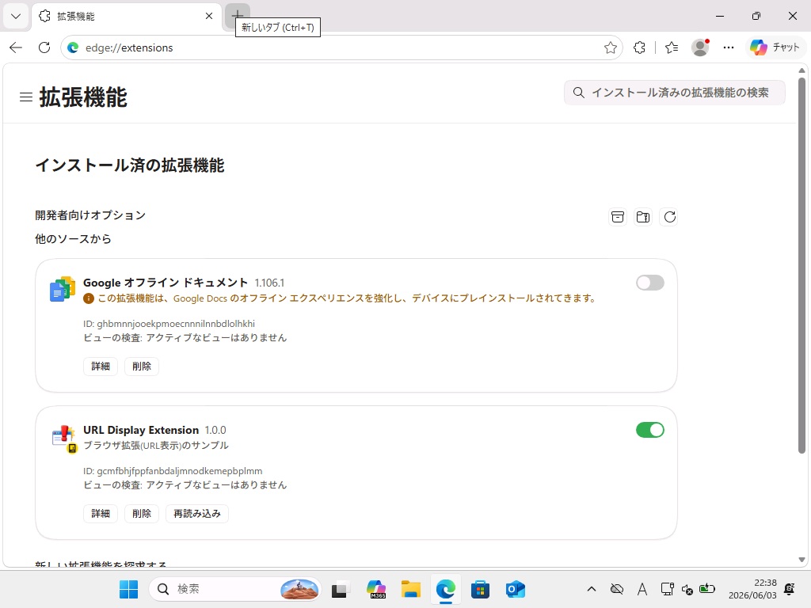The image size is (811, 608).
Task: Launch Microsoft 365 Copilot from taskbar
Action: [x=376, y=589]
